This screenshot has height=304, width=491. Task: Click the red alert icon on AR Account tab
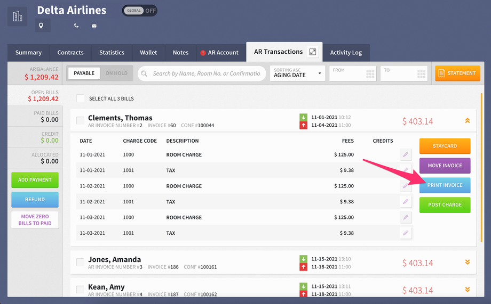point(203,53)
